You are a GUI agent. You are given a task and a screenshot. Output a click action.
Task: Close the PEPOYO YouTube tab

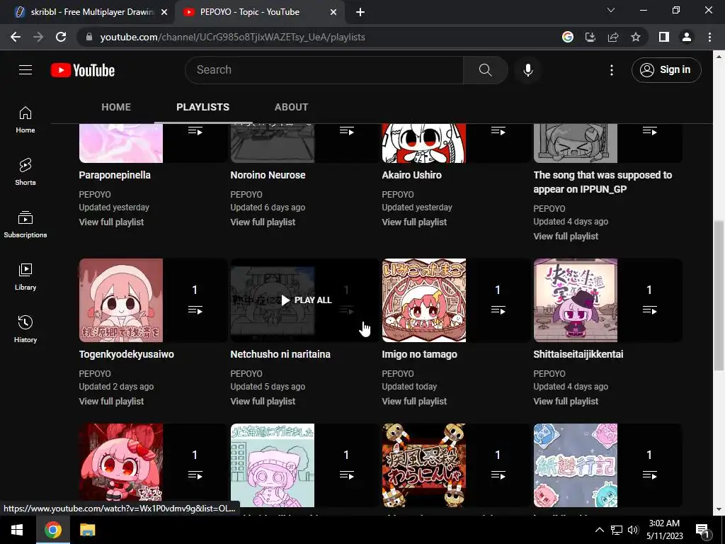click(x=333, y=12)
